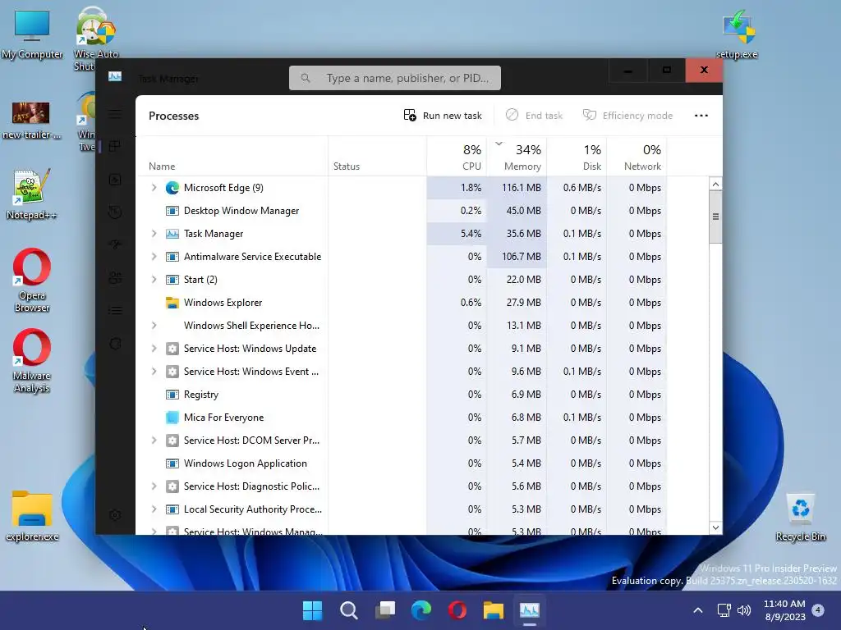The width and height of the screenshot is (841, 630).
Task: Focus the Task Manager search box
Action: (395, 78)
